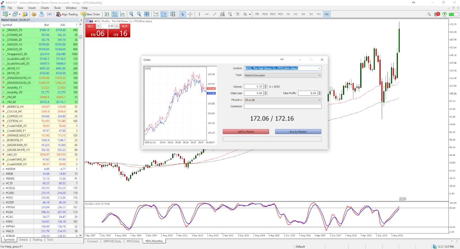Viewport: 460px width, 249px height.
Task: Open the Charts menu
Action: [45, 8]
